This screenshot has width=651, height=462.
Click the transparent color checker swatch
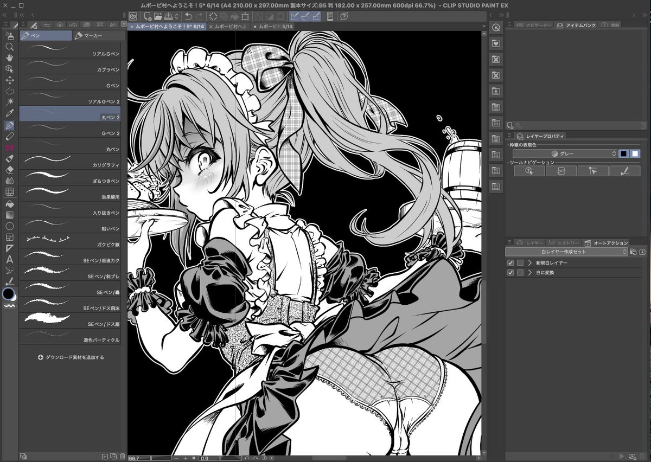coord(9,306)
